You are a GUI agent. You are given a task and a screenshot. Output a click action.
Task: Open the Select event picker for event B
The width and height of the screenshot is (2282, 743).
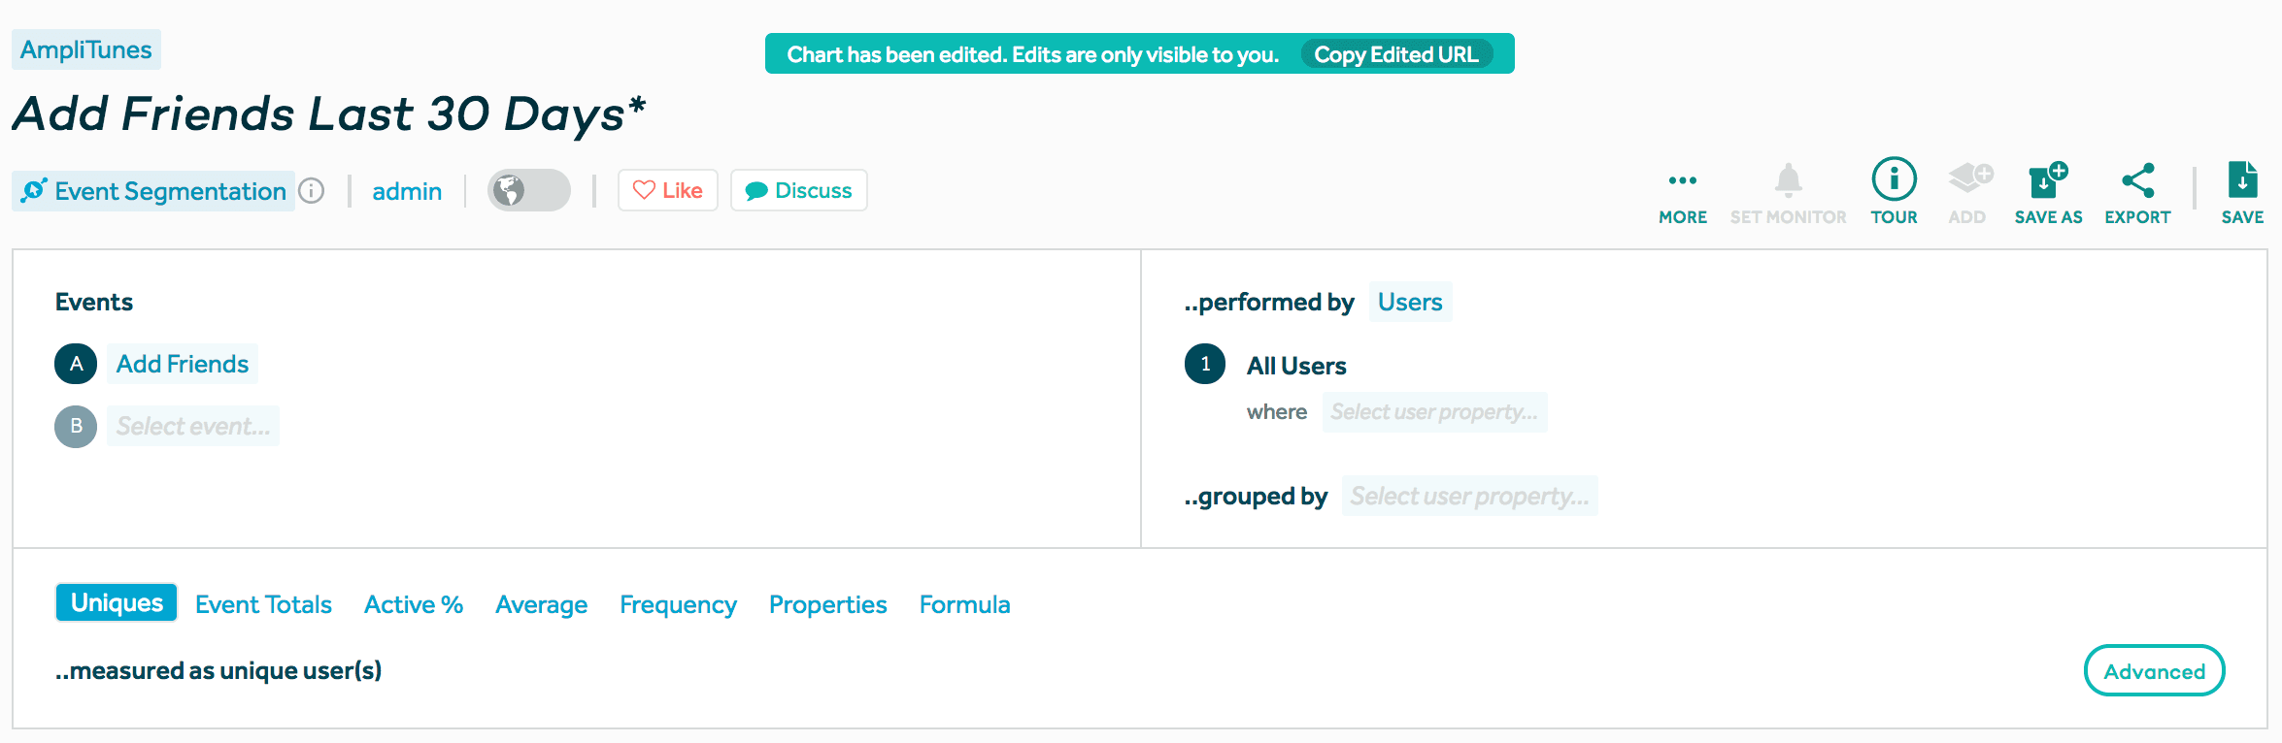coord(192,426)
